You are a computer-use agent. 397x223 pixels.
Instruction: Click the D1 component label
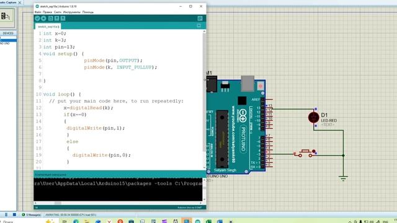tap(324, 115)
